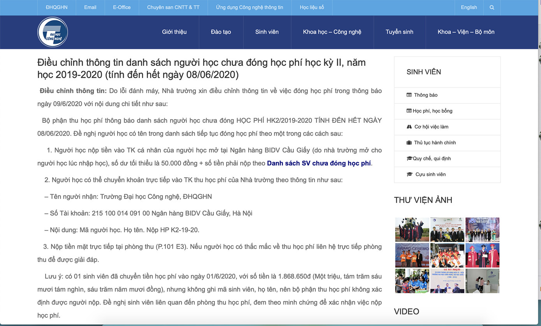Open the Giới thiệu navigation menu
Screen dimensions: 541x326
[x=174, y=32]
